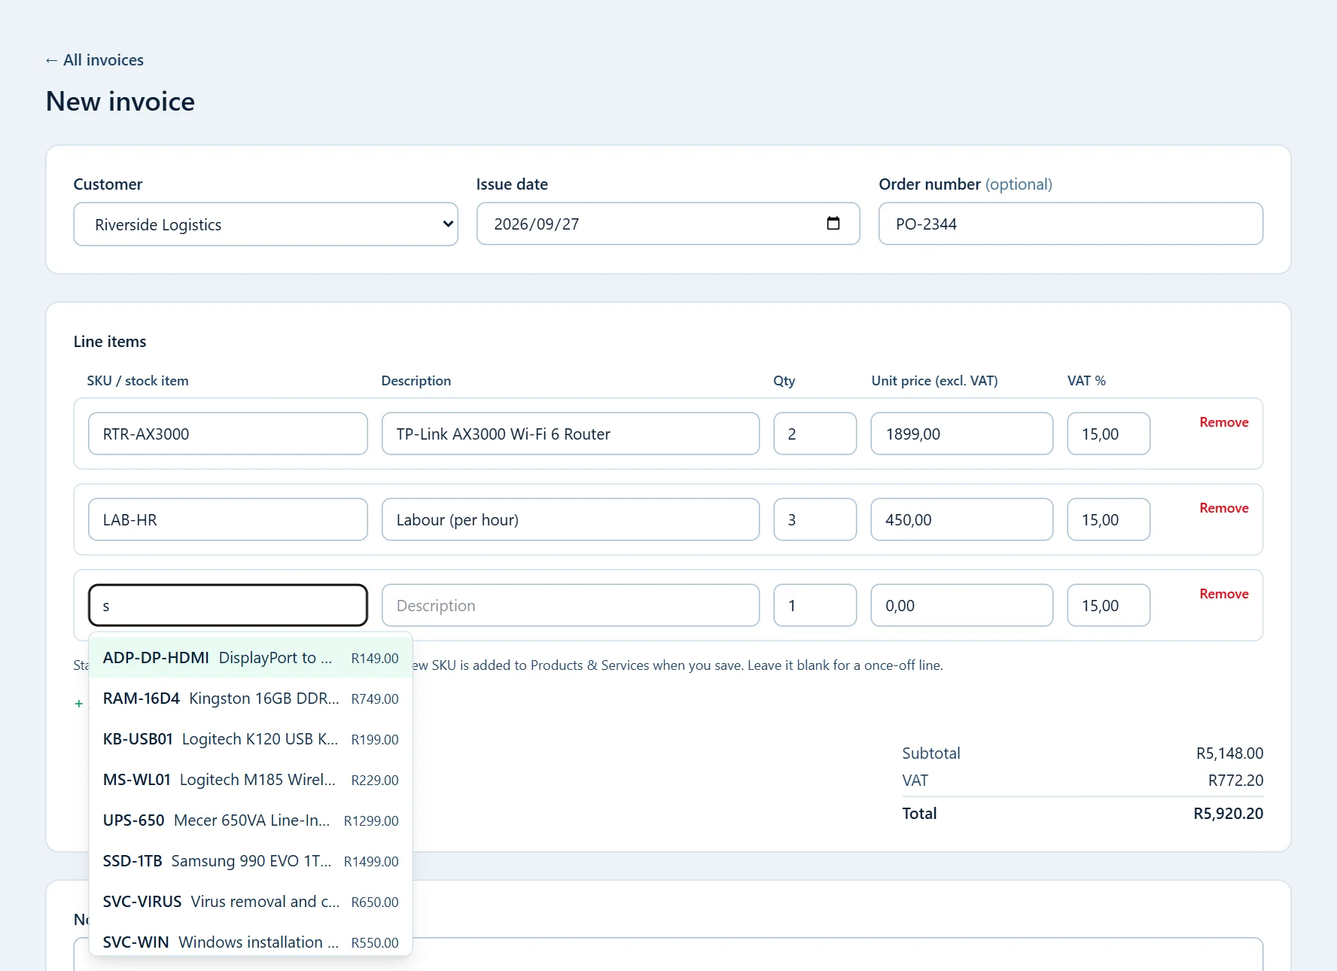Open the calendar picker icon in Issue date

point(833,224)
